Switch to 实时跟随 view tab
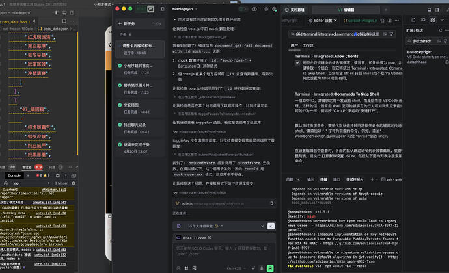 (295, 10)
